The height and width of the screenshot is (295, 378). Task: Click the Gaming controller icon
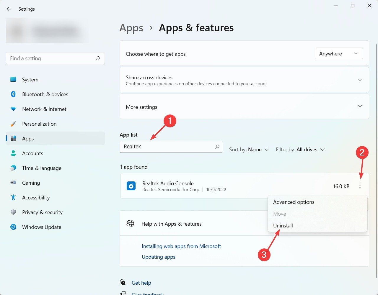[13, 183]
